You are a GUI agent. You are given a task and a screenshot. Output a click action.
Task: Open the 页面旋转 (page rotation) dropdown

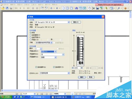(55, 57)
